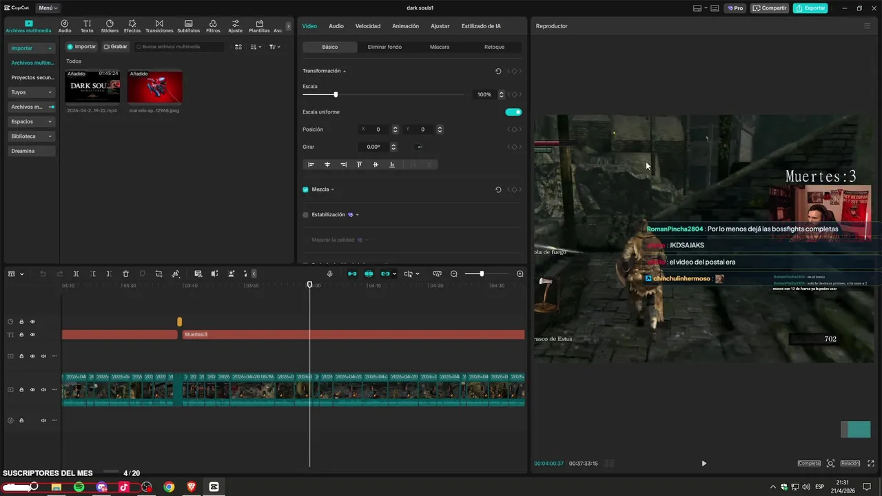Click the Grabar button
The image size is (882, 496).
click(x=115, y=47)
